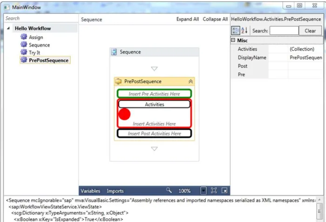Click the PrePostSequence activity header icon
This screenshot has width=326, height=222.
(118, 81)
